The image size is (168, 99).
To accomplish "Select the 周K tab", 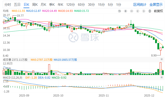I will click(35, 5).
